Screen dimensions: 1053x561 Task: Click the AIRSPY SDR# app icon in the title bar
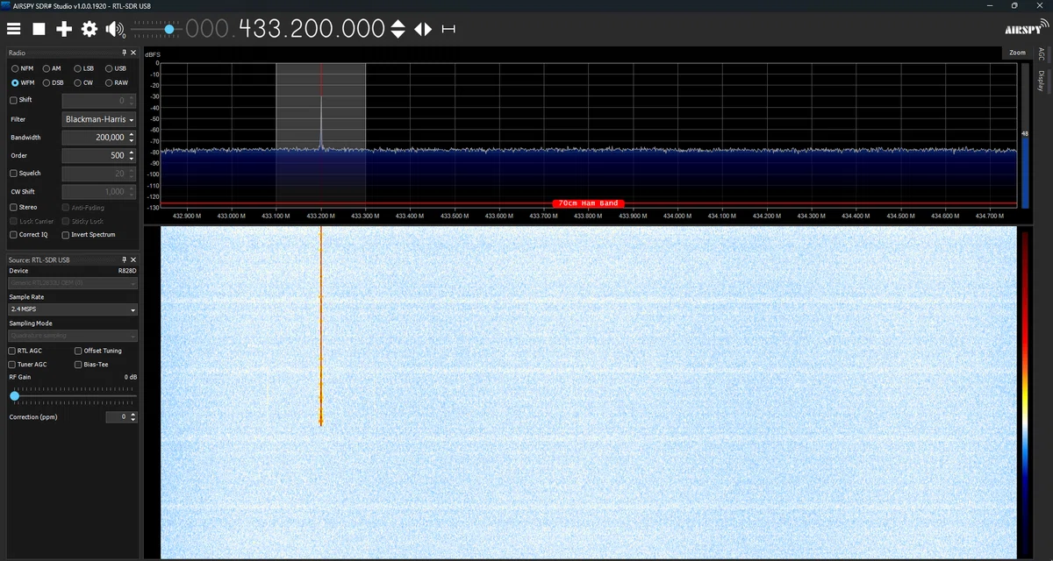point(6,5)
